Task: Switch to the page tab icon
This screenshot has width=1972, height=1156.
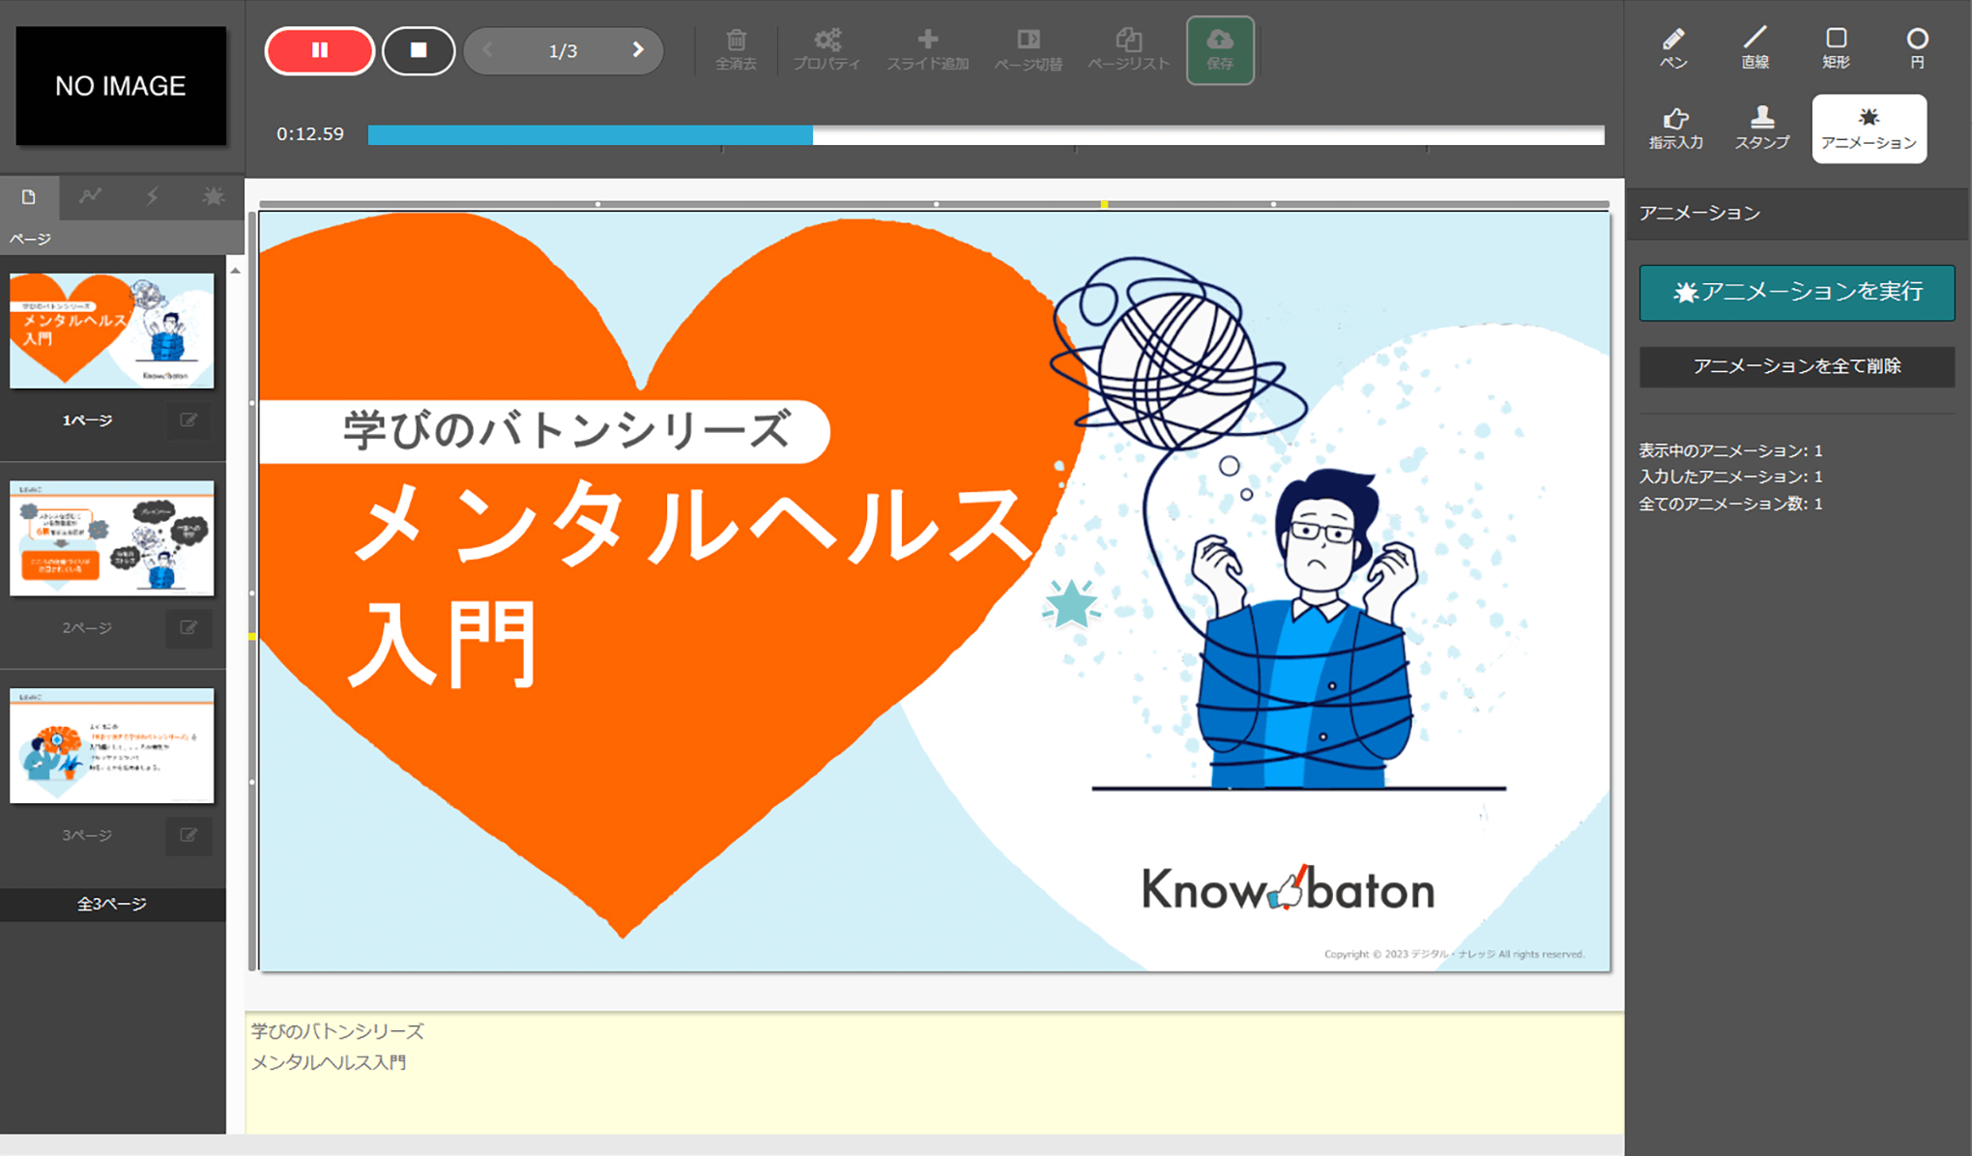Action: coord(29,197)
